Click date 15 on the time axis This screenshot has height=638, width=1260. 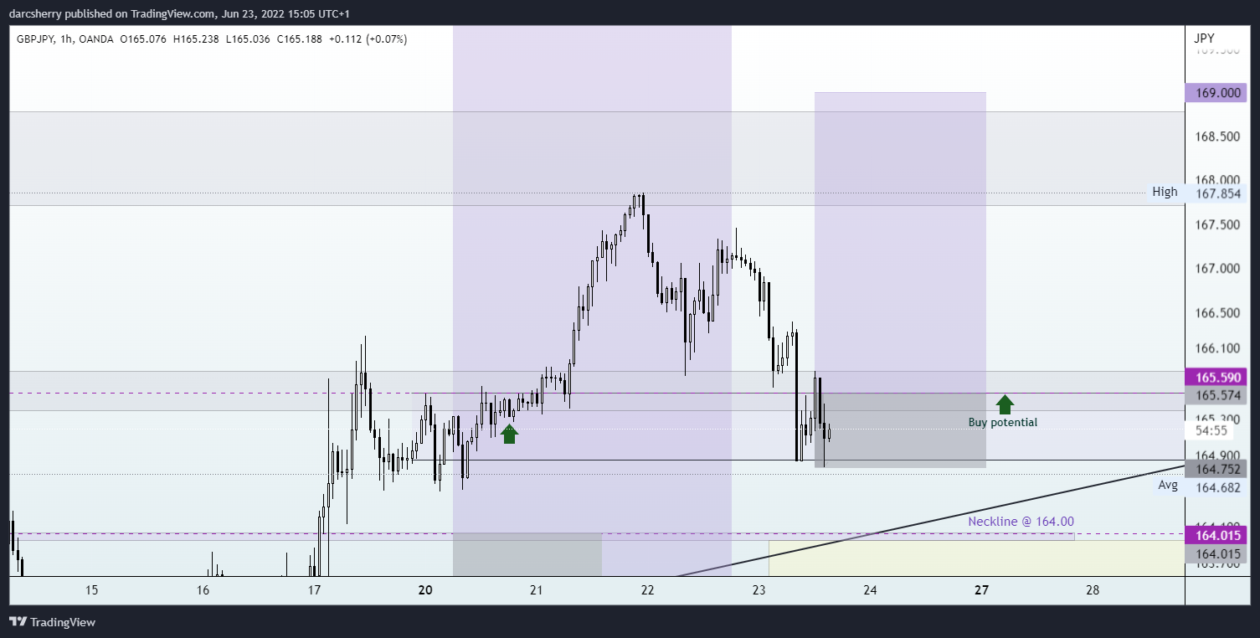[x=92, y=590]
